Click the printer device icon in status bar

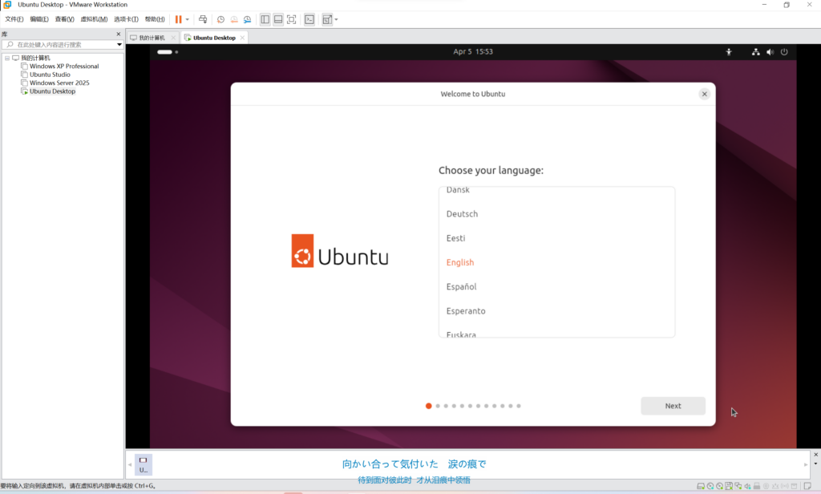757,486
